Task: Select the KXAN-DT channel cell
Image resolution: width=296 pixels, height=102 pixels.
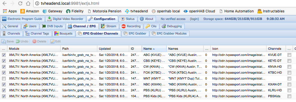Action: click(x=276, y=84)
